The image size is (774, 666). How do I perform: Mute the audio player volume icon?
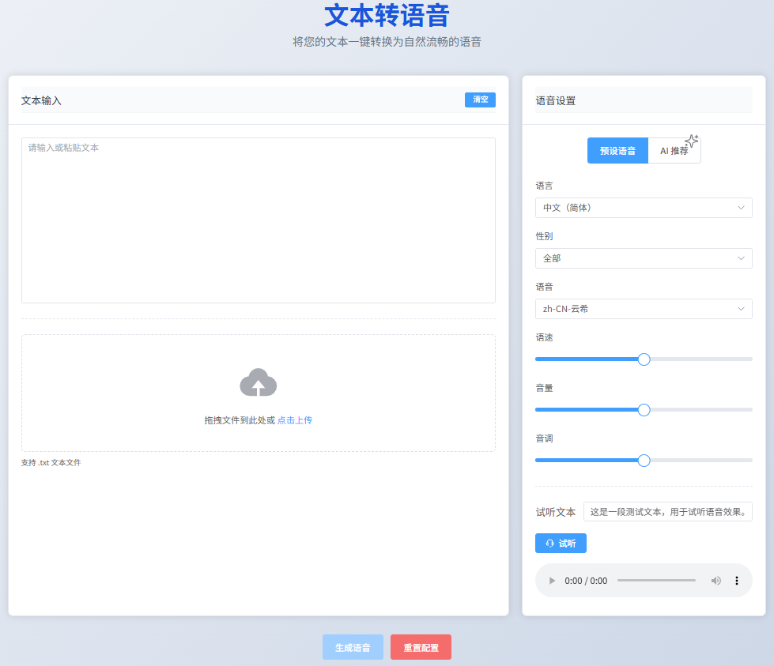pyautogui.click(x=715, y=581)
